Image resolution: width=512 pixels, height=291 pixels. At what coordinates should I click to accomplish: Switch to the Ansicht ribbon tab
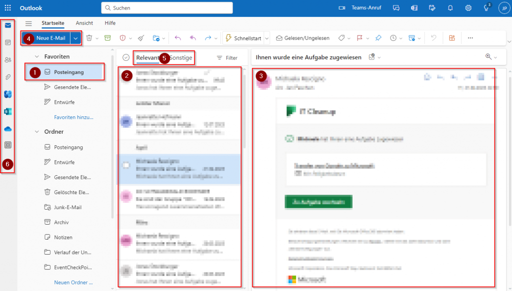[x=84, y=23]
